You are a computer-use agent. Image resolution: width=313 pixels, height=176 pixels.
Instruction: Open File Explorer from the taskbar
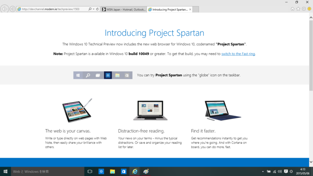[112, 171]
